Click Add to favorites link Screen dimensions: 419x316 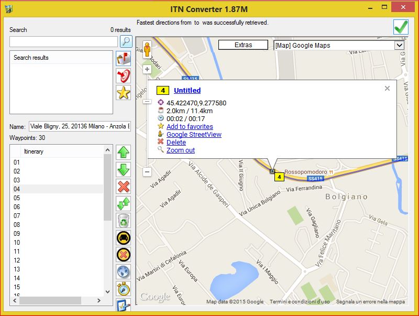(190, 126)
